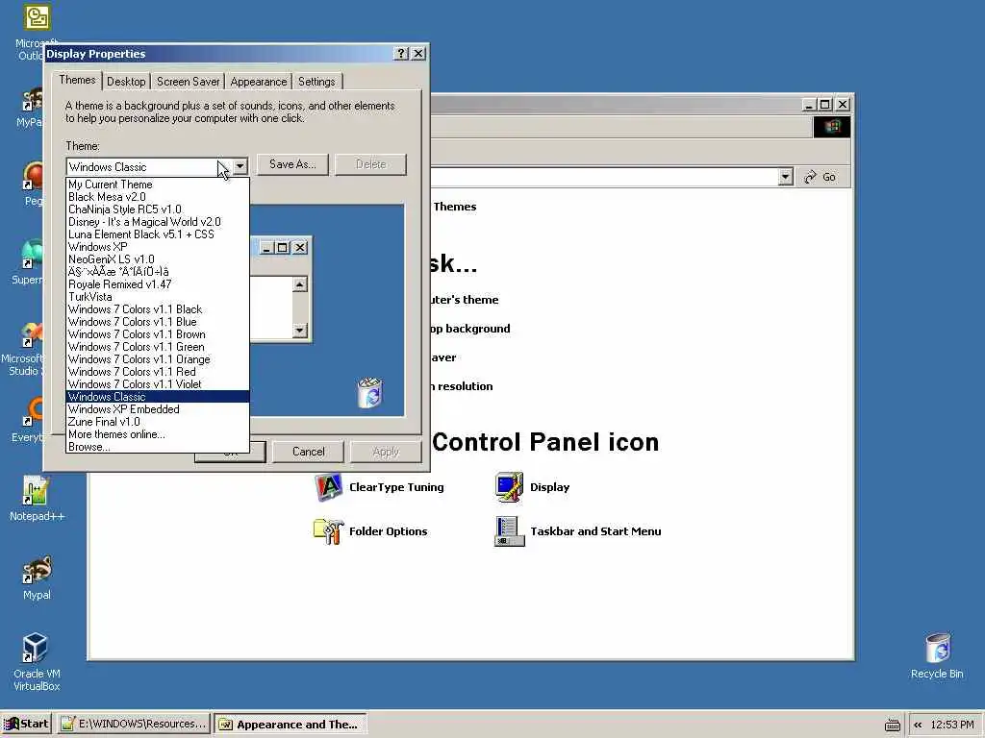Click the 'background' task link in Control Panel
Viewport: 985px width, 738px height.
coord(469,329)
